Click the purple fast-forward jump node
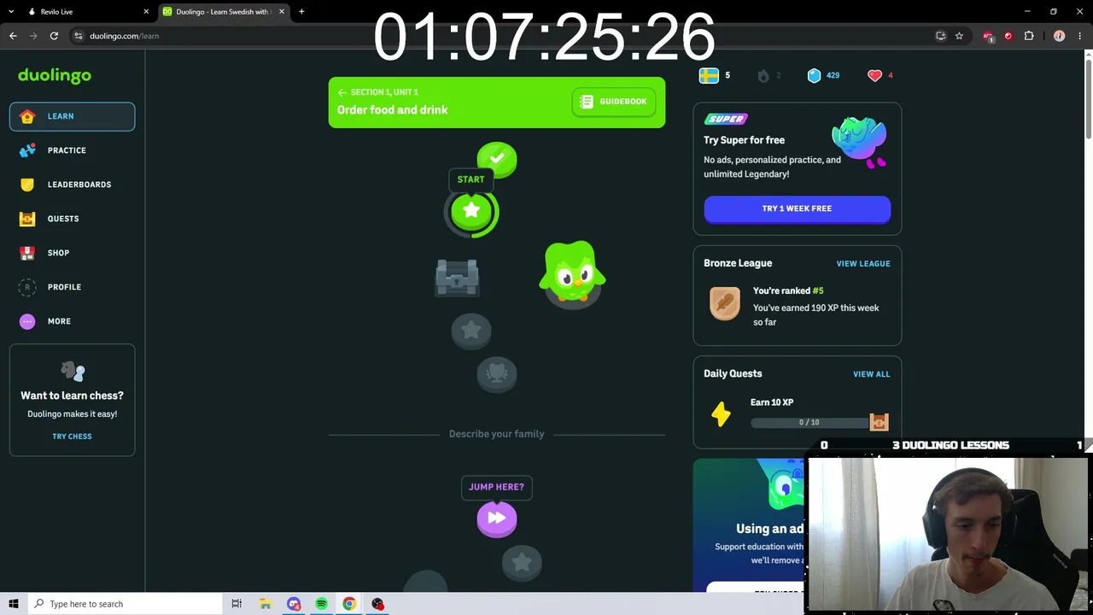 point(497,518)
